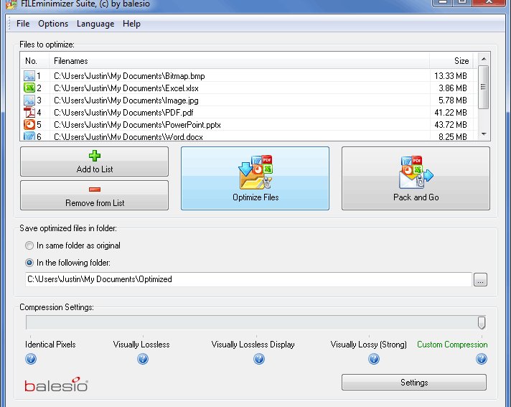Click the FILEminimizer app icon in title bar

[11, 4]
